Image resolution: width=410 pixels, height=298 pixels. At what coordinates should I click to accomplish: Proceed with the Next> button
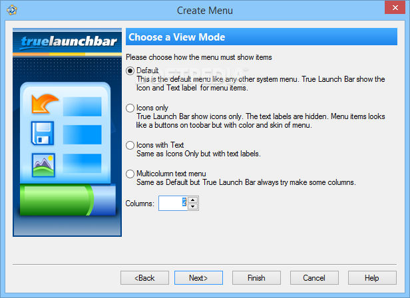click(198, 278)
